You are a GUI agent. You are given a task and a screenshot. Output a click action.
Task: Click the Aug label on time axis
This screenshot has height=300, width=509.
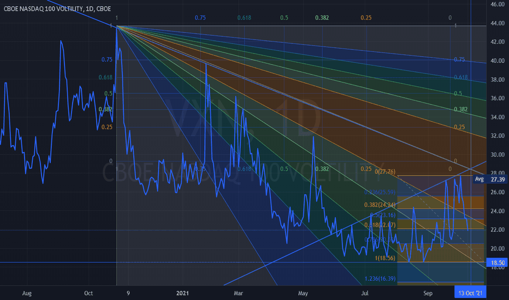27,293
